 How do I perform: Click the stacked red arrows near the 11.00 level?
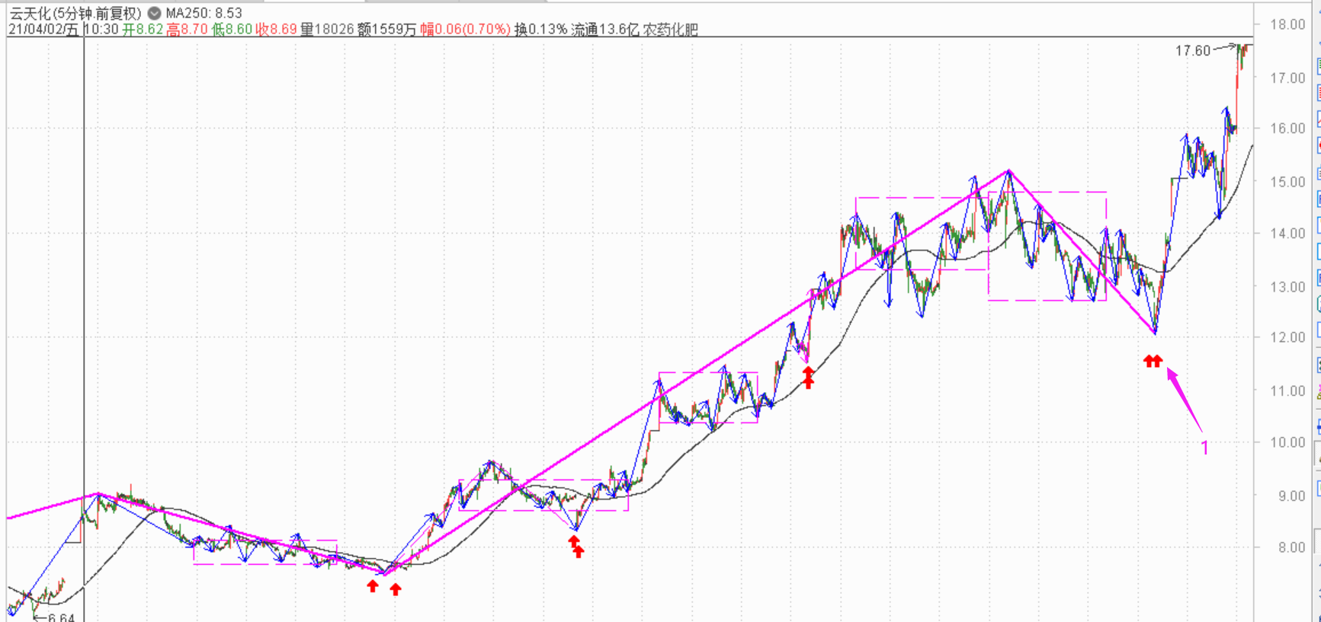tap(808, 377)
